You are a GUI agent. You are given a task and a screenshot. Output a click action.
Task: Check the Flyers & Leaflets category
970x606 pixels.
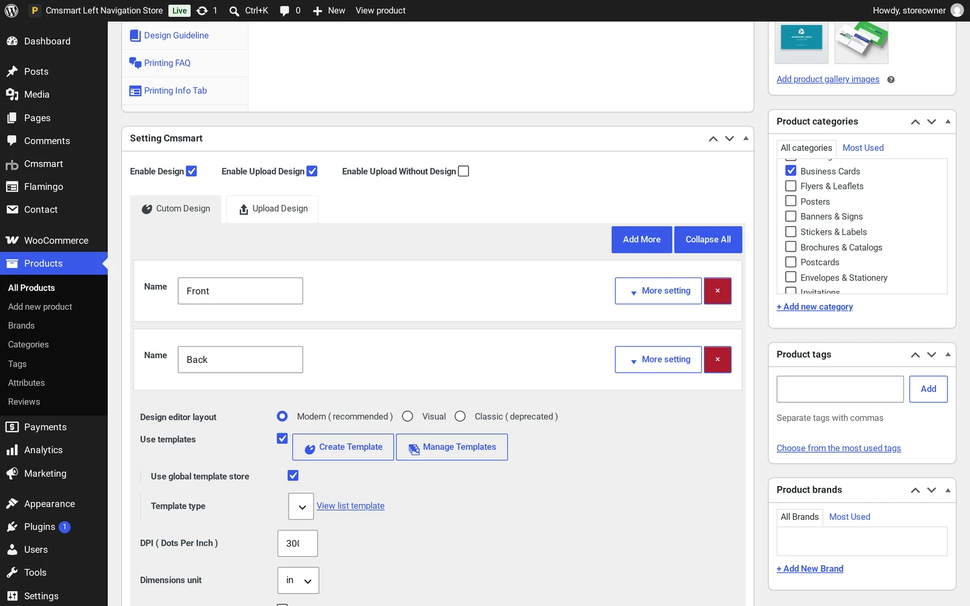(791, 186)
